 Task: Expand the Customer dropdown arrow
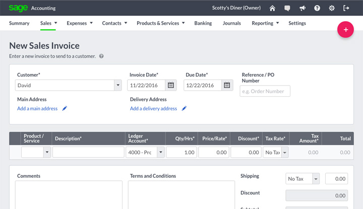click(x=118, y=85)
